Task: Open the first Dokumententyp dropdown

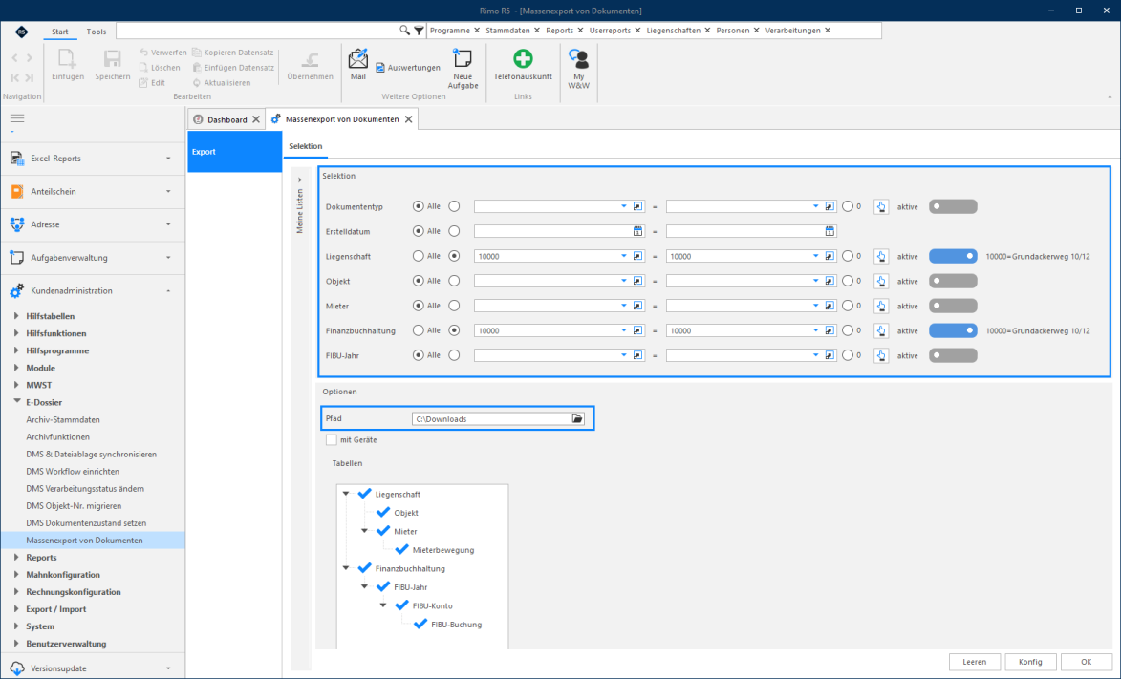Action: (623, 206)
